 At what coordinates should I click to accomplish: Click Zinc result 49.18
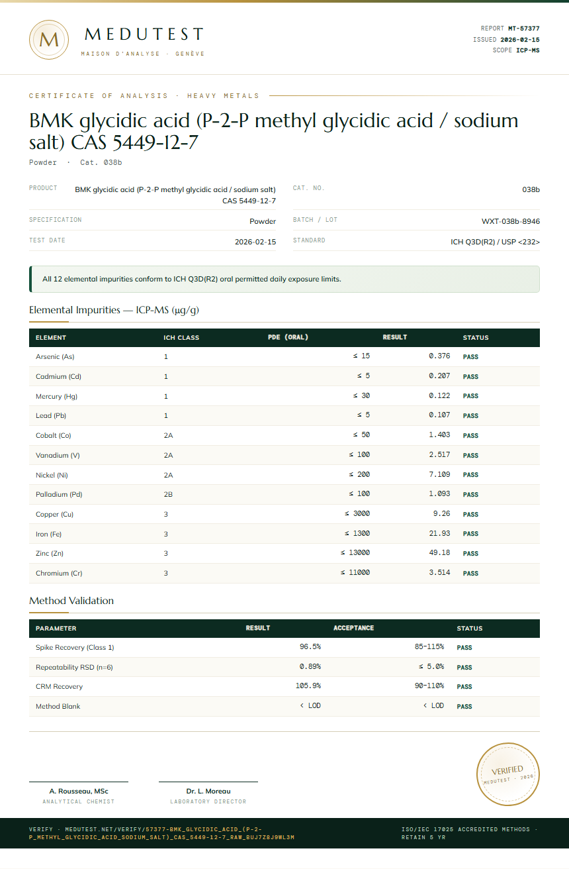tap(441, 554)
